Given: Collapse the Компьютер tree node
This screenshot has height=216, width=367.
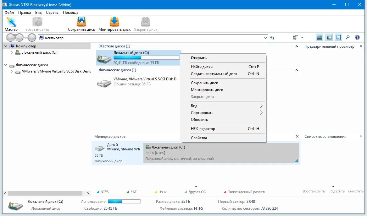Looking at the screenshot, I should 6,46.
